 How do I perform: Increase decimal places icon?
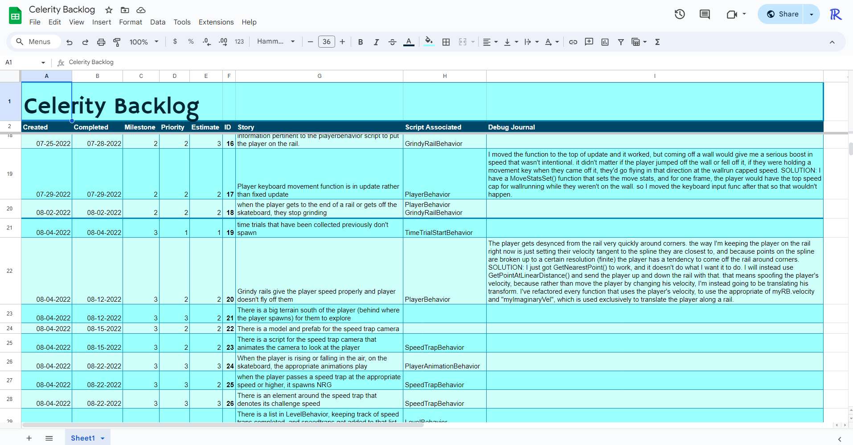[223, 41]
